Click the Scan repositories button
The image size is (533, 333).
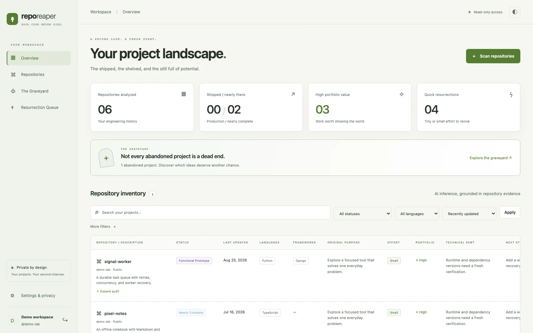493,56
